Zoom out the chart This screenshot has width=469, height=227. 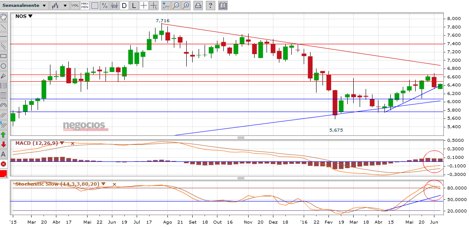(x=176, y=6)
